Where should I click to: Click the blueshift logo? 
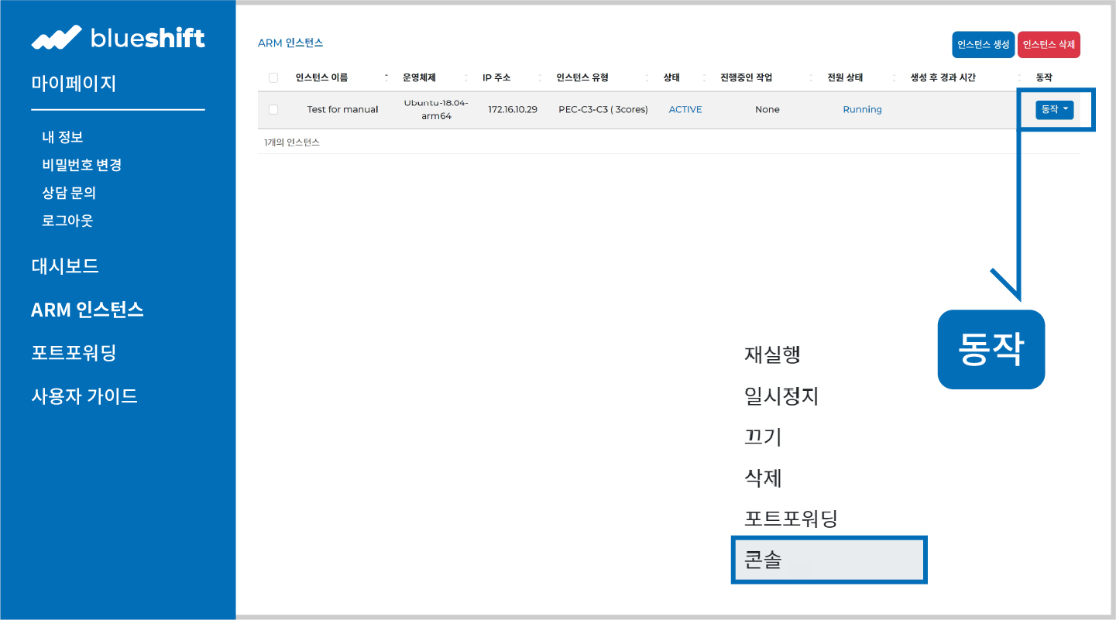click(x=118, y=37)
